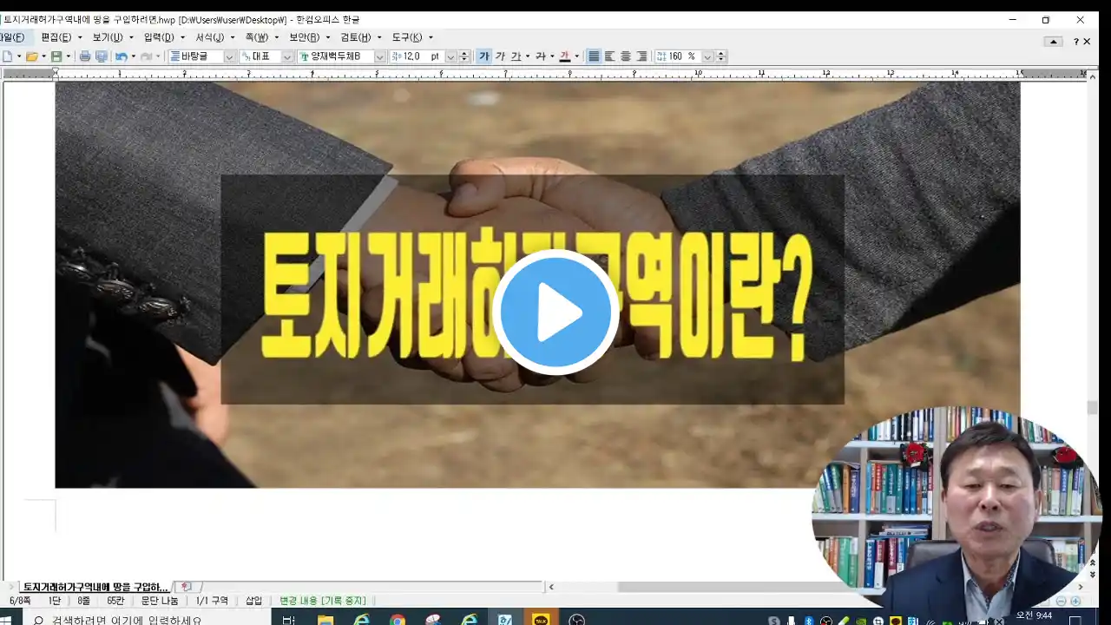1111x625 pixels.
Task: Click the Open File folder icon
Action: coord(31,56)
